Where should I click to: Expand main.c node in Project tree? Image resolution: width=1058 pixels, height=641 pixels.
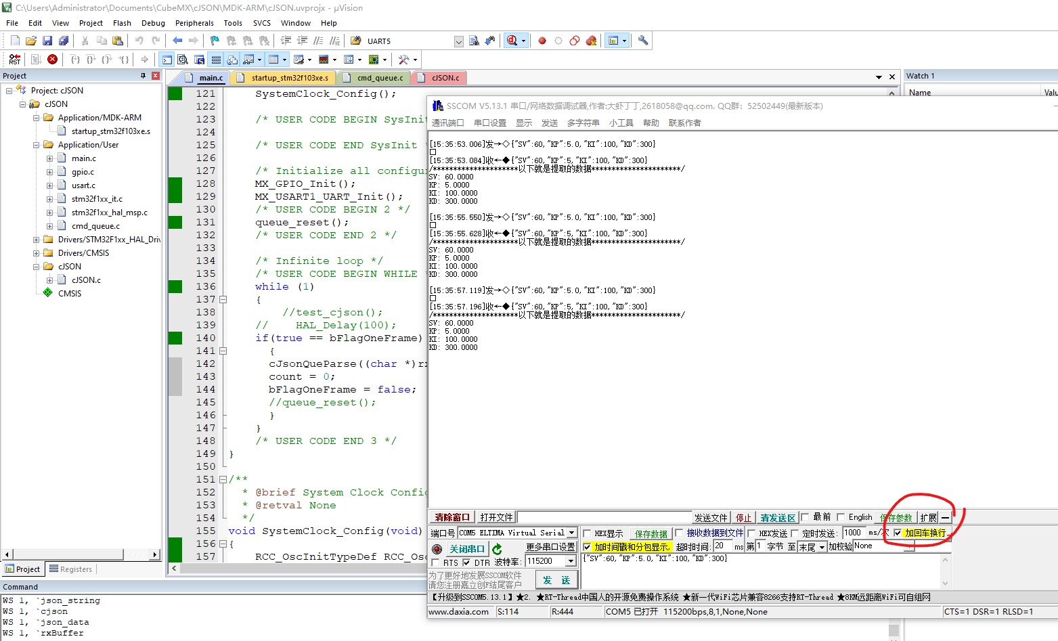coord(50,158)
